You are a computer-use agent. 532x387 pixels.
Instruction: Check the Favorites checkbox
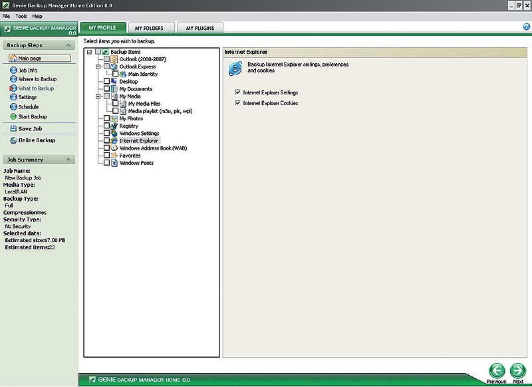[x=106, y=156]
